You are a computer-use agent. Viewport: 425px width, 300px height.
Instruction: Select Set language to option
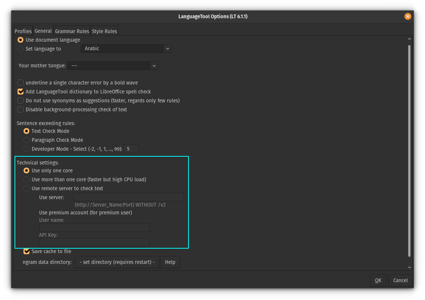click(20, 49)
